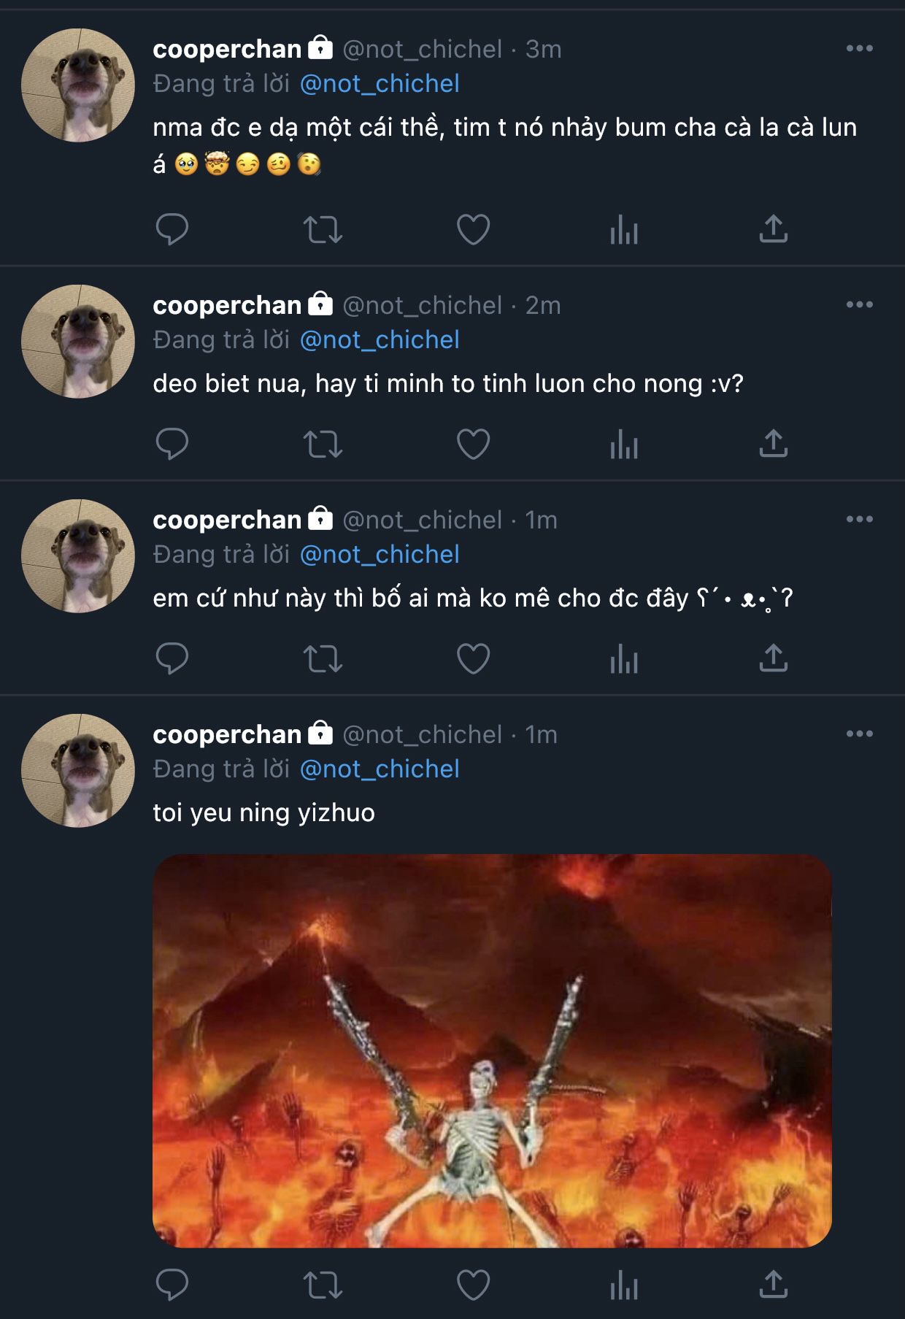View analytics of 'em cứ như này' tweet
Screen dimensions: 905x1319
click(624, 658)
